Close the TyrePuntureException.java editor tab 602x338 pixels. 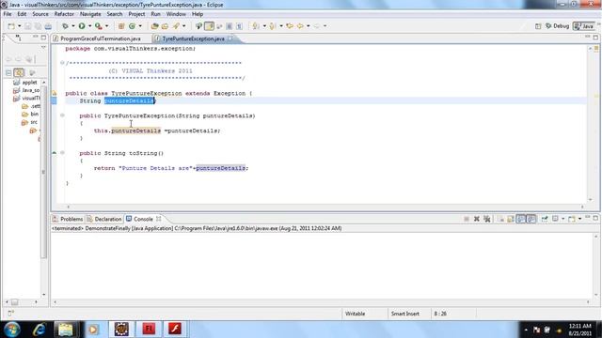(x=230, y=38)
